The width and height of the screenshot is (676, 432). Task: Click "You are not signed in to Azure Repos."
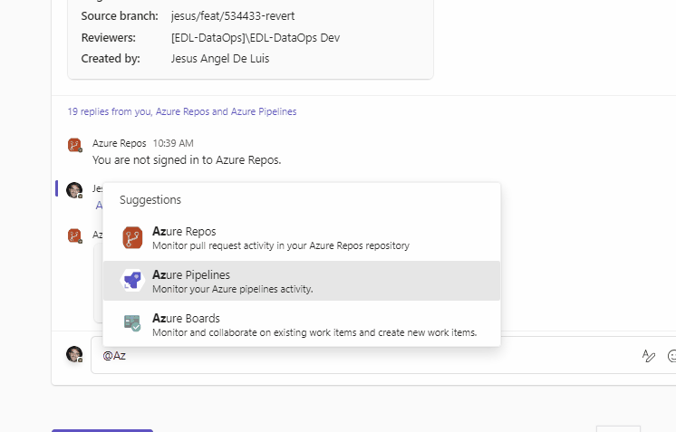click(187, 159)
